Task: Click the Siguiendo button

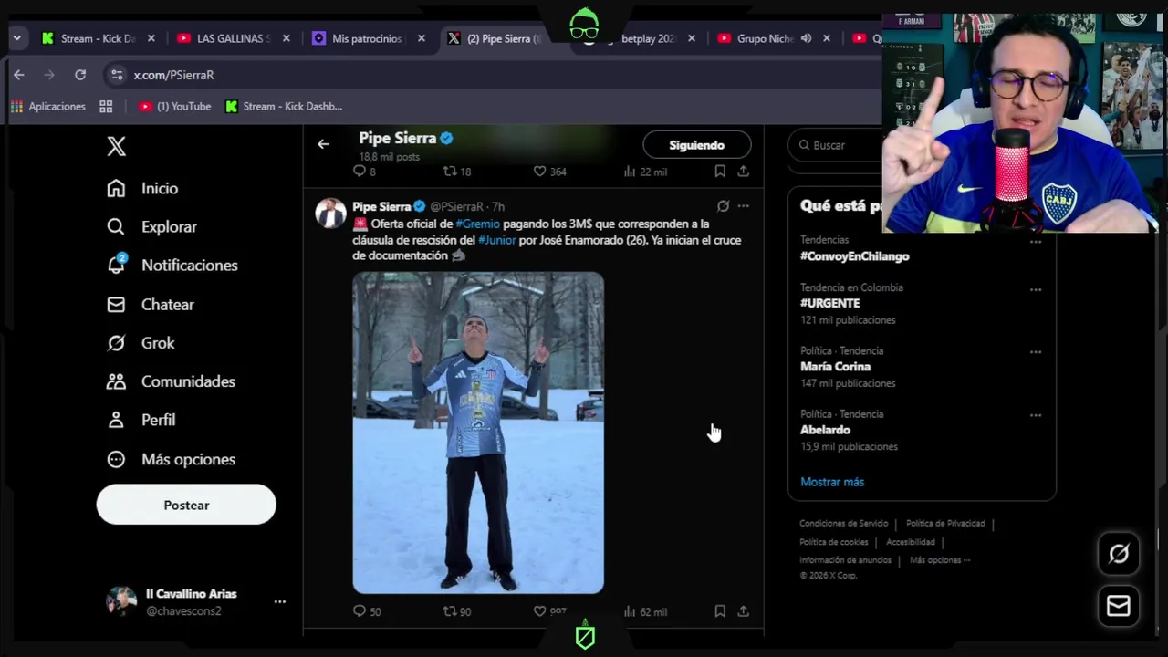Action: [696, 145]
